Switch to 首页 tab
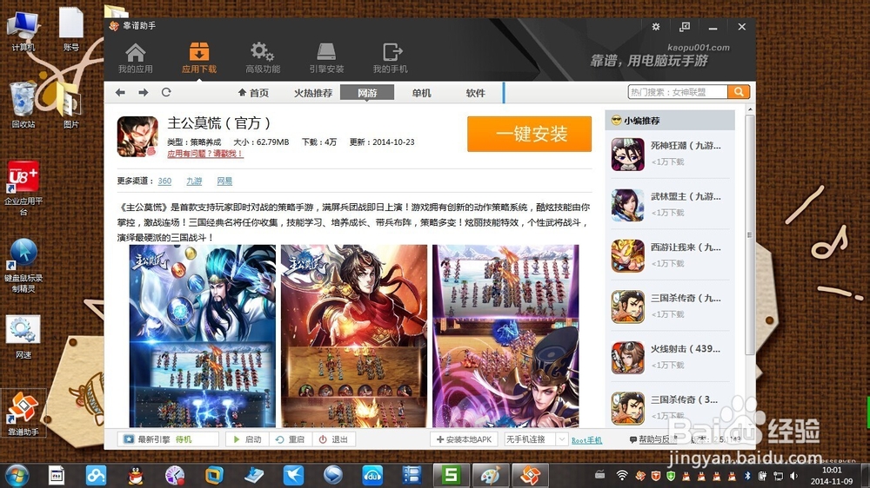 pyautogui.click(x=253, y=93)
